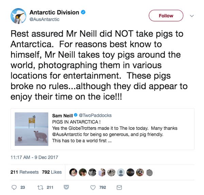Click the reply speech bubble icon
The height and width of the screenshot is (195, 204).
[14, 187]
